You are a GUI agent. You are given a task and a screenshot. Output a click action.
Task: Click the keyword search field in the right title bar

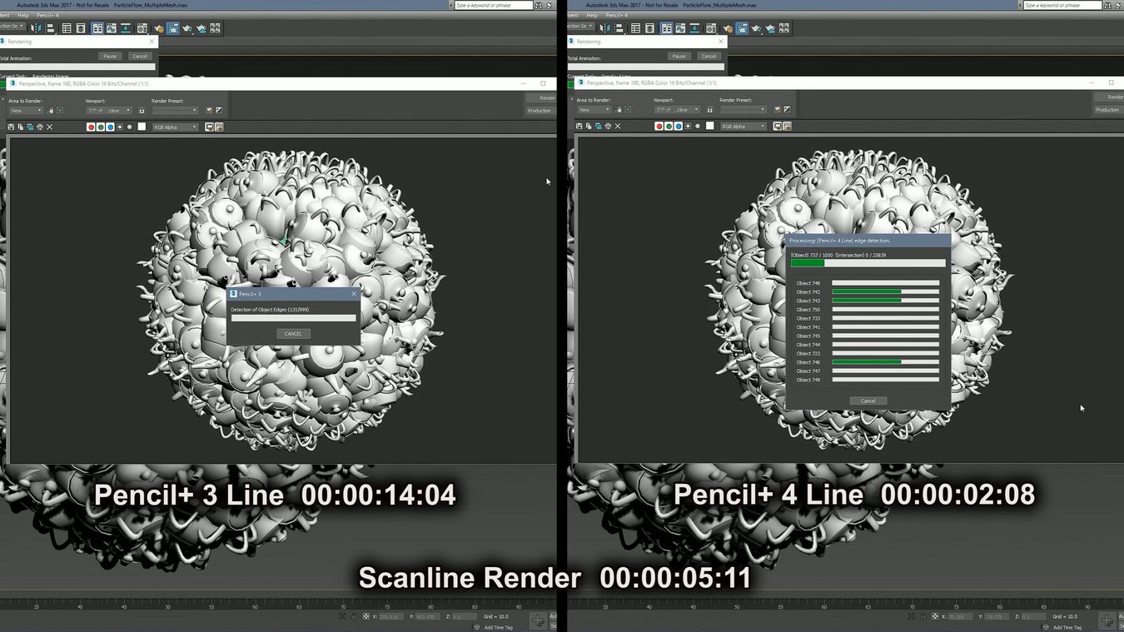1069,5
